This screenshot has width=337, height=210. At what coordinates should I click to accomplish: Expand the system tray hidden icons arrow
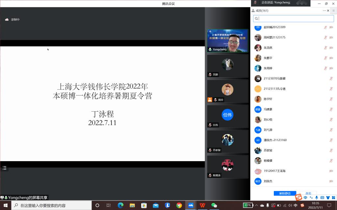point(256,205)
